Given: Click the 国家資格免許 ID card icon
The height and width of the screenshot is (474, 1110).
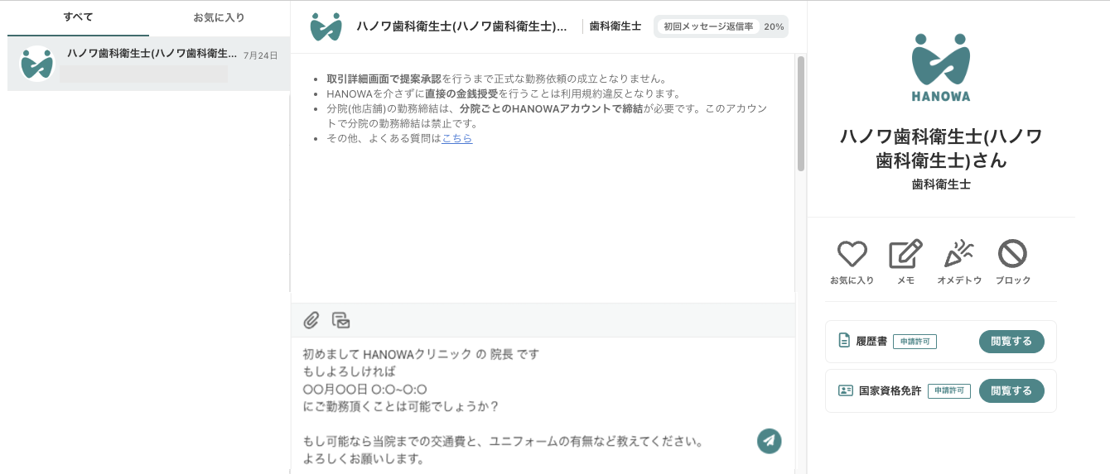Looking at the screenshot, I should click(x=846, y=390).
